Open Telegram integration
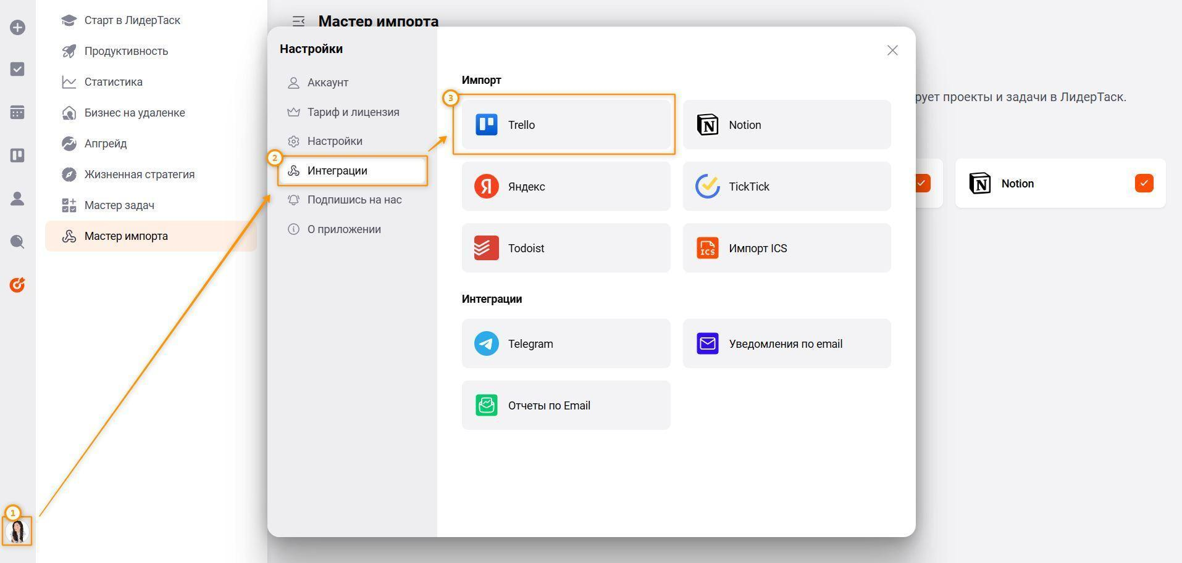 point(566,343)
